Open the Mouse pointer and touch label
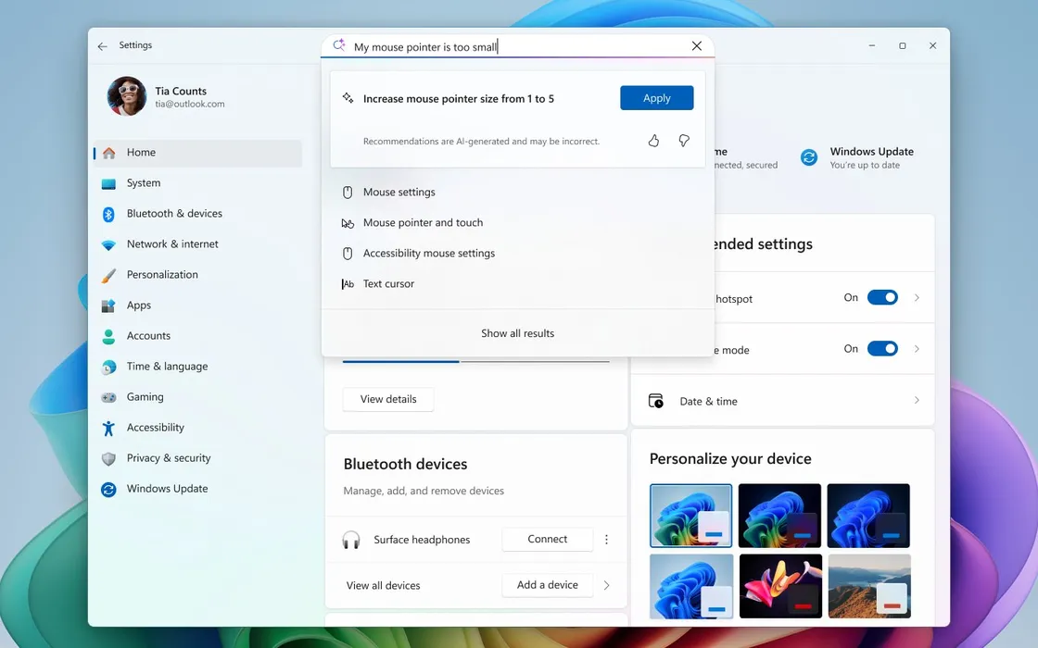Image resolution: width=1038 pixels, height=648 pixels. (423, 222)
